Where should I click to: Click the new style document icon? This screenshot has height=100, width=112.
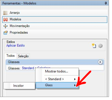tap(94, 46)
